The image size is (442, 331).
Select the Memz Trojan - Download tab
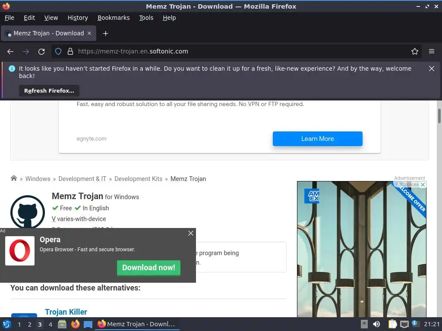point(48,33)
